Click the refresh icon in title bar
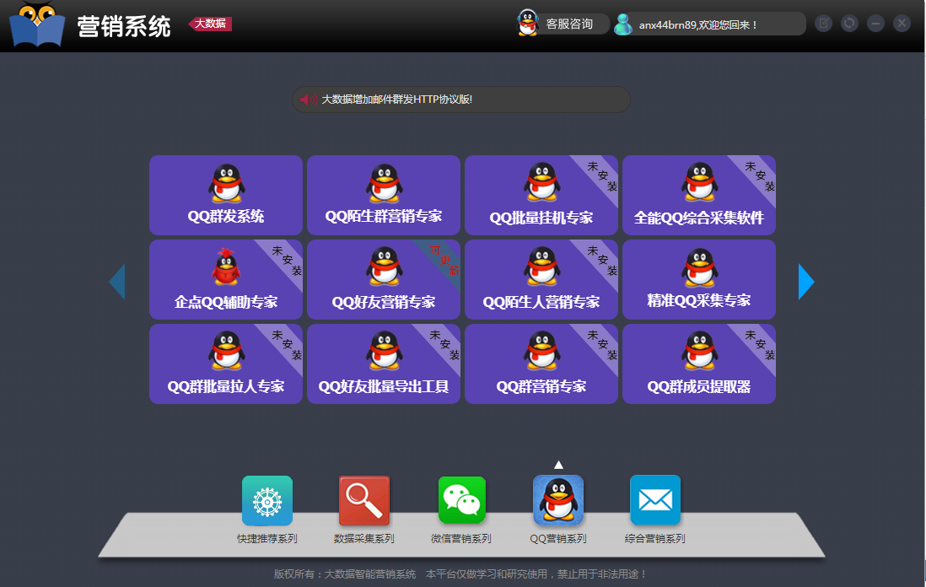The image size is (926, 587). tap(849, 23)
